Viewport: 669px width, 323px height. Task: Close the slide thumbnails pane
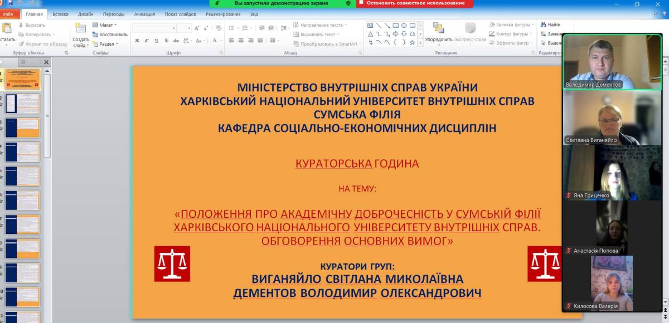[x=46, y=62]
